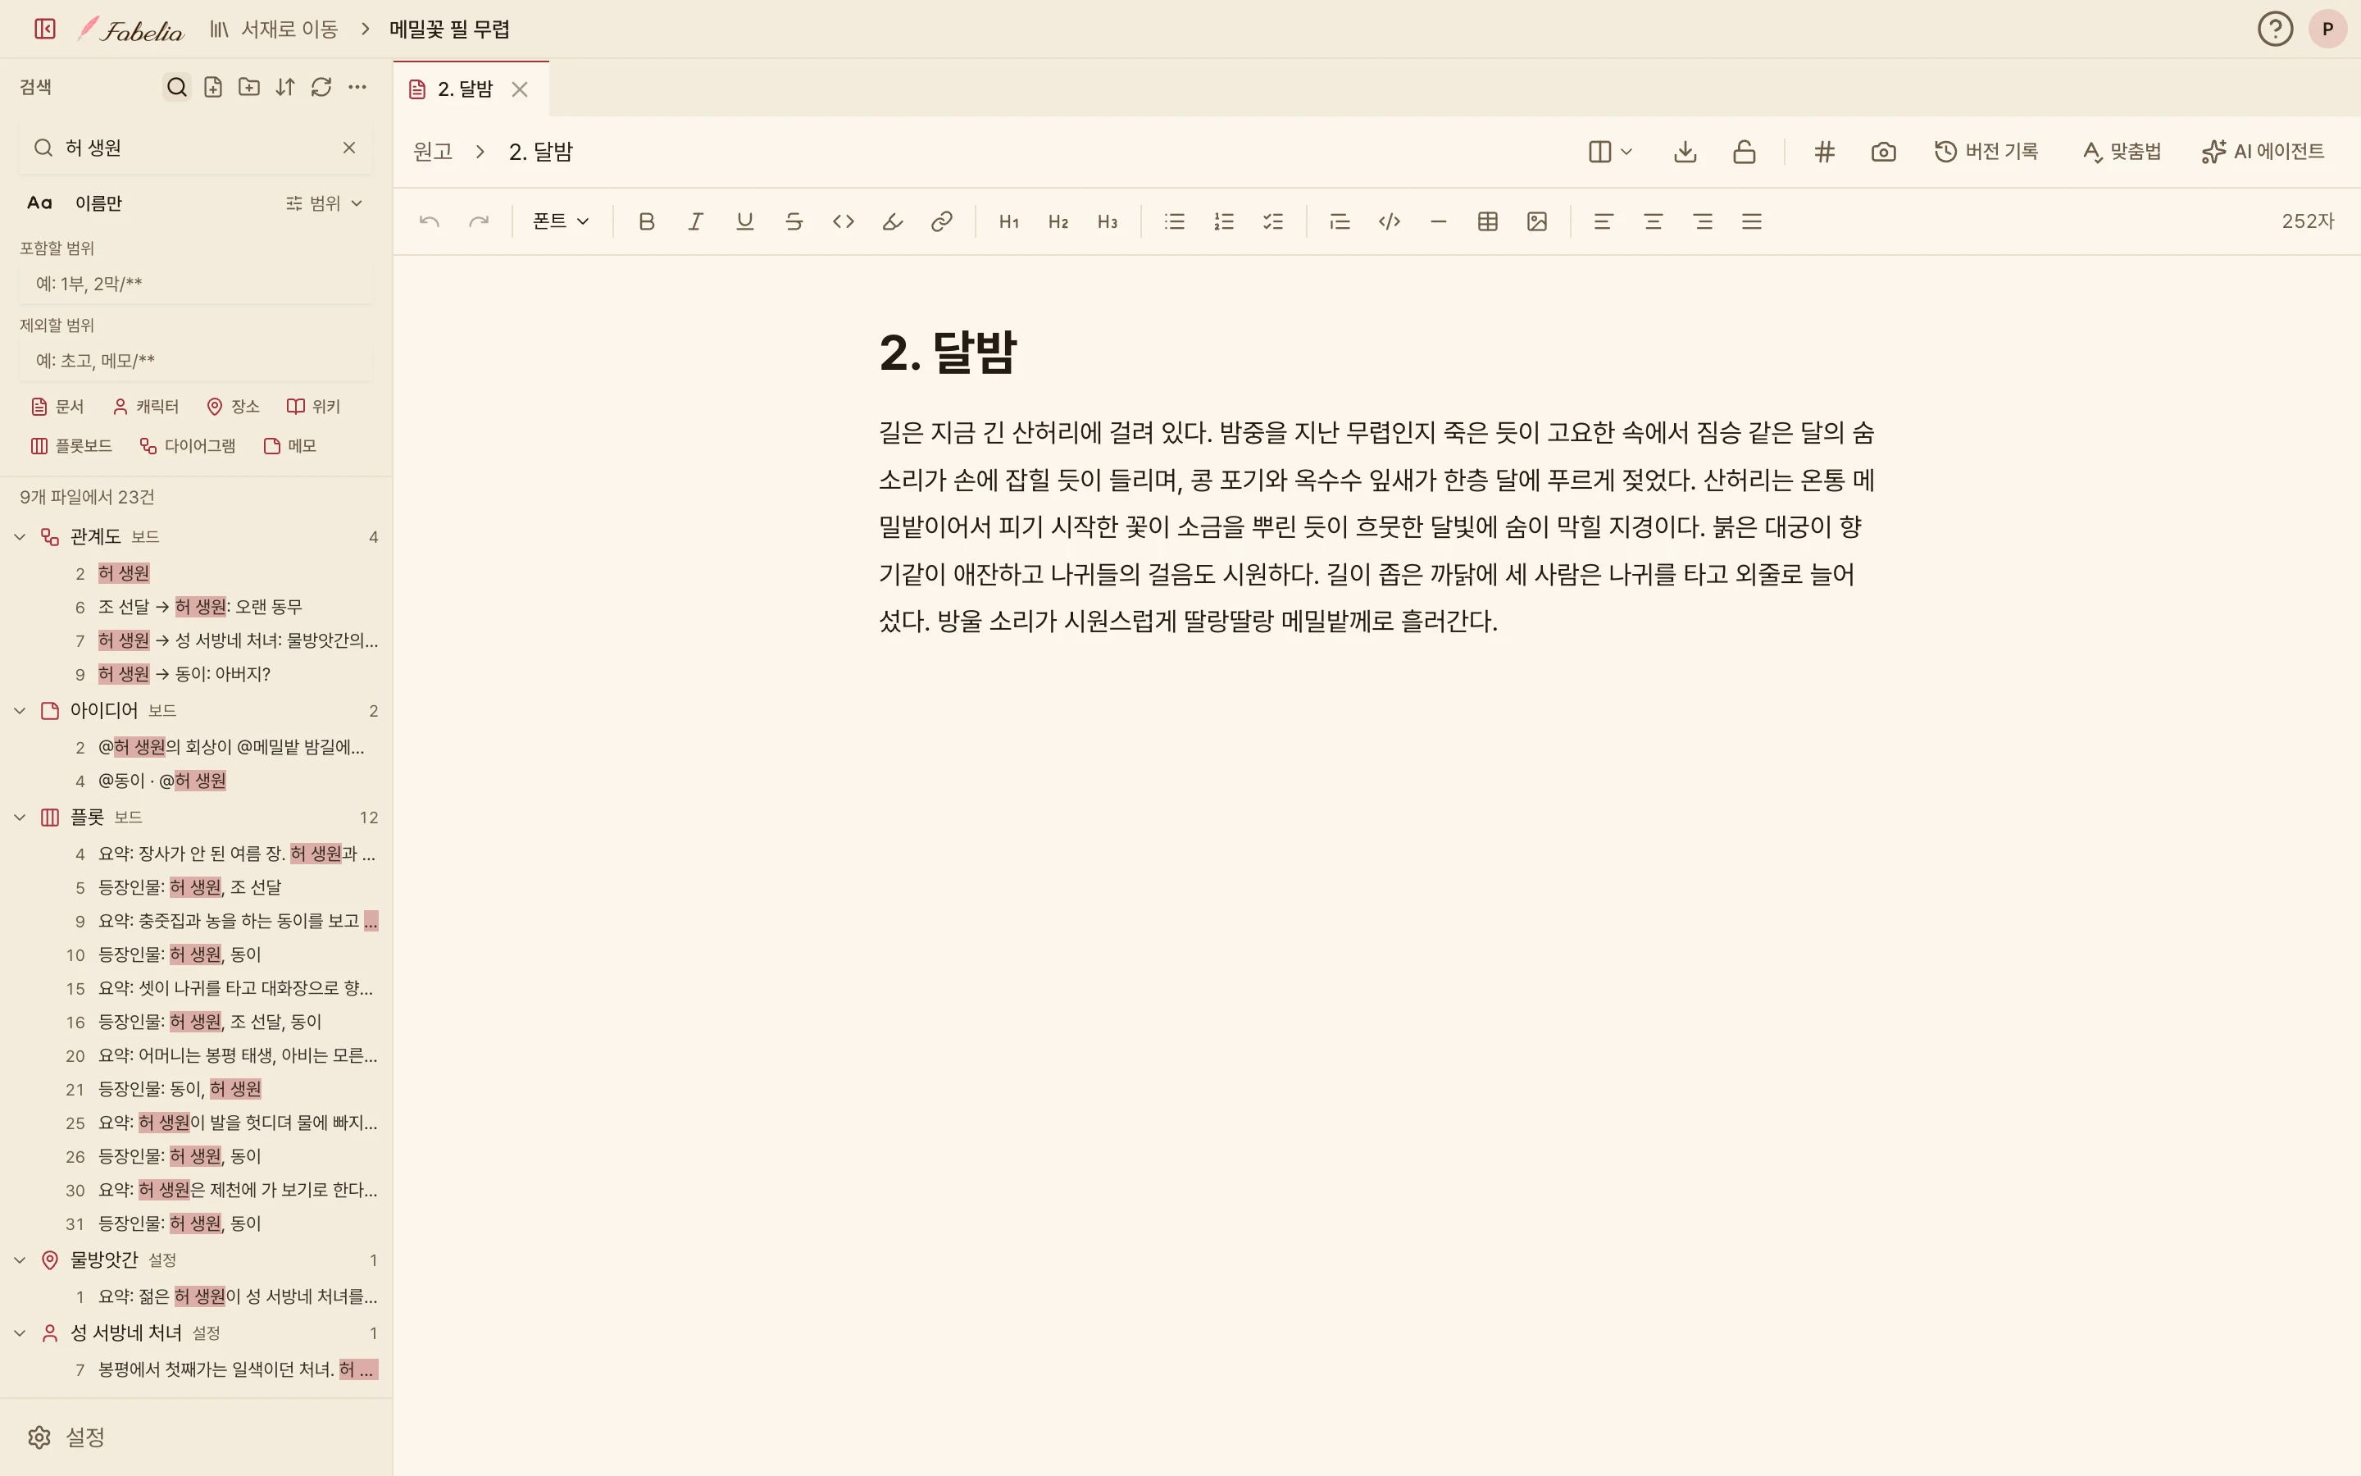2361x1476 pixels.
Task: Toggle the Aa case-sensitive option
Action: (39, 203)
